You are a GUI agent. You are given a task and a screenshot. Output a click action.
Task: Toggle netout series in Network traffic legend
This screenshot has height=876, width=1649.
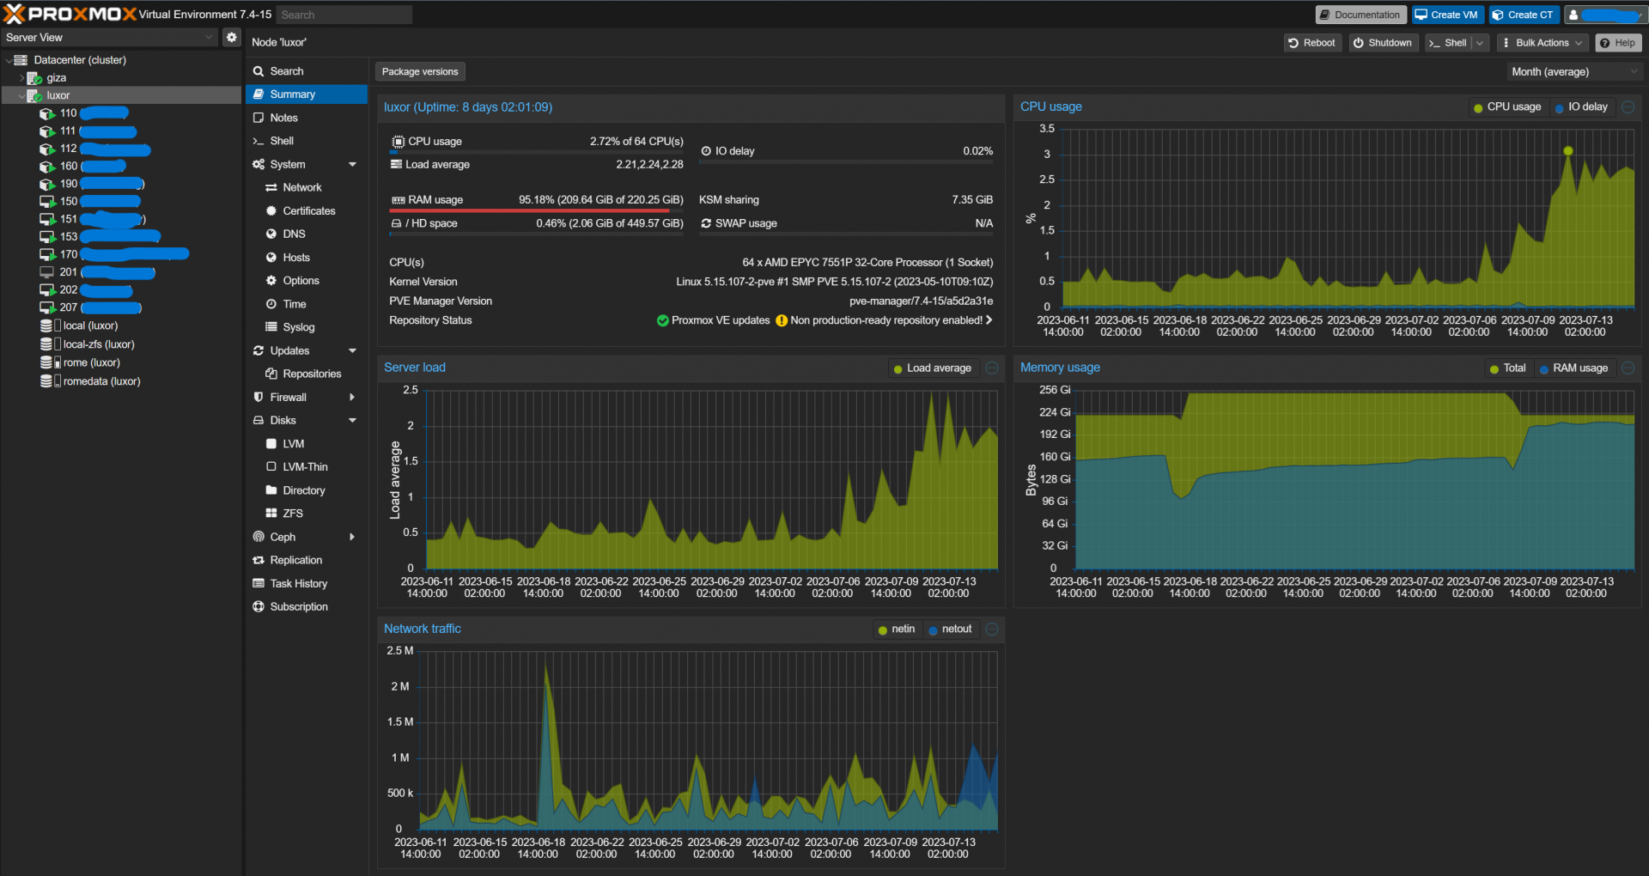pos(949,630)
